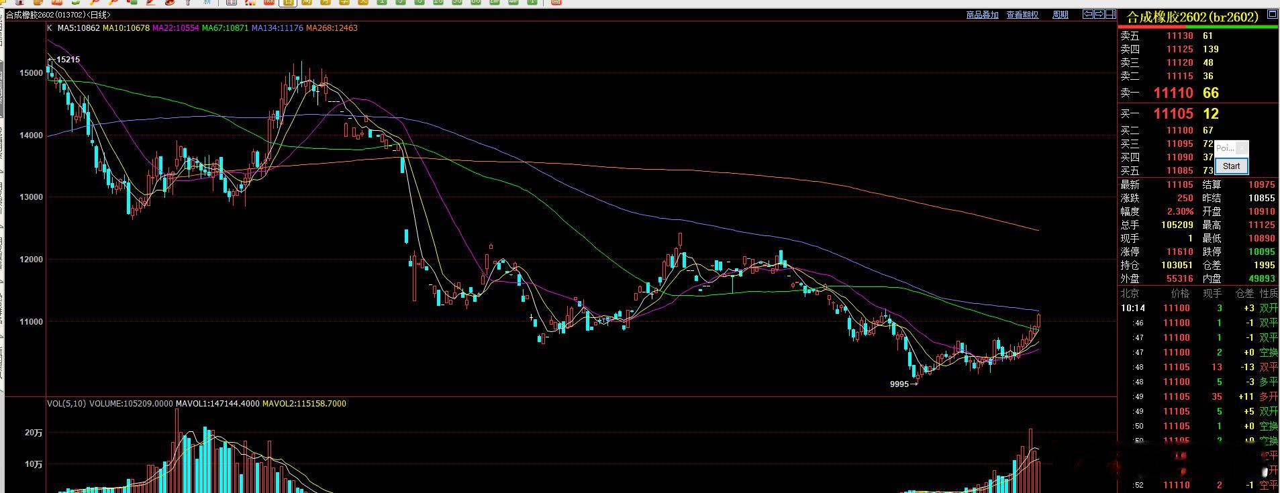Toggle the side panel layout icon

pos(1110,14)
